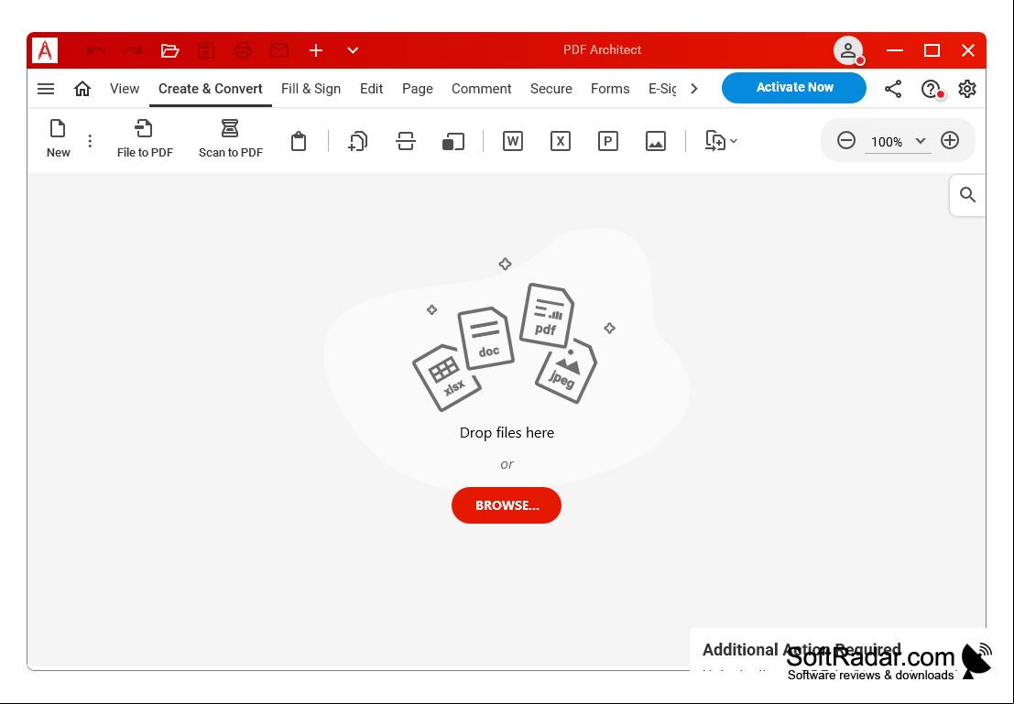Viewport: 1014px width, 704px height.
Task: Expand the quick access toolbar chevron
Action: tap(353, 50)
